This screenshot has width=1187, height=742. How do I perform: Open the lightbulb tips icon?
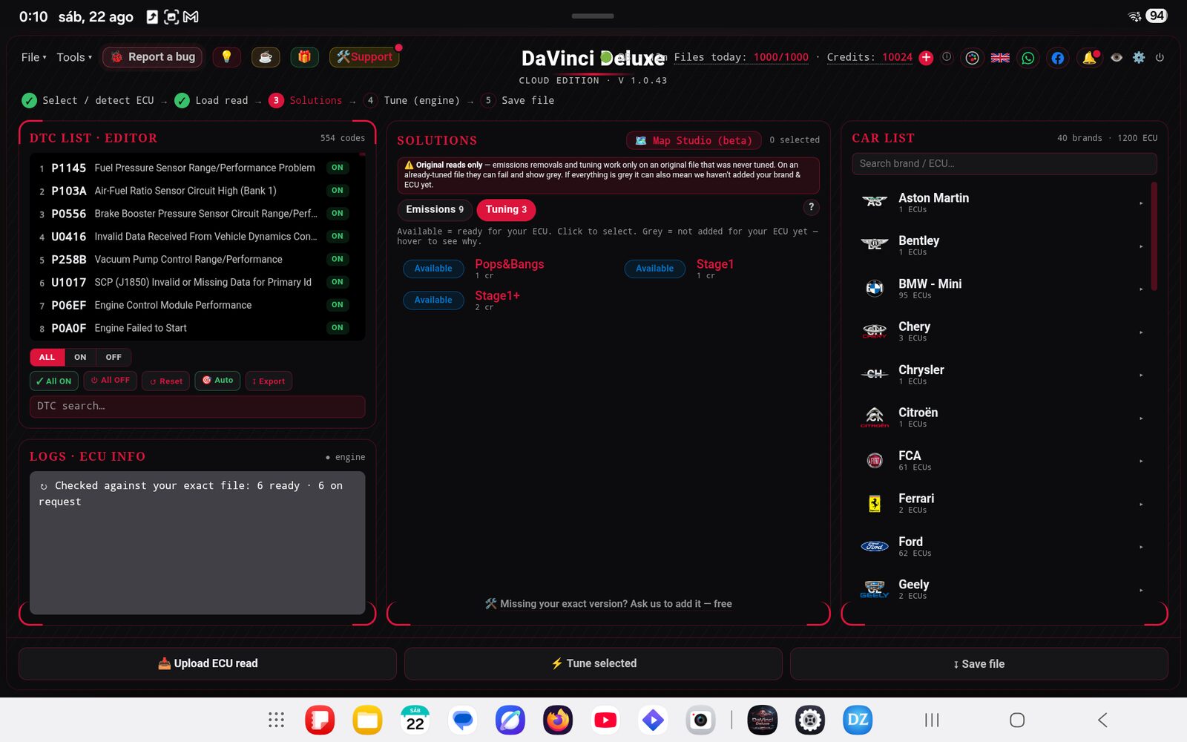tap(226, 57)
